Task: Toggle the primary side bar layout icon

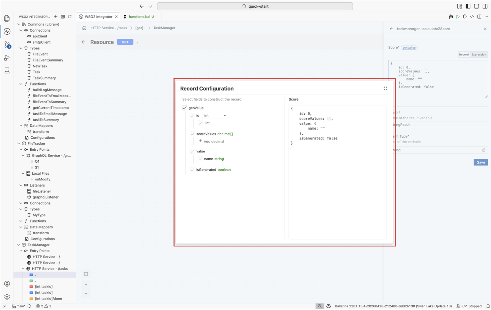Action: 468,6
